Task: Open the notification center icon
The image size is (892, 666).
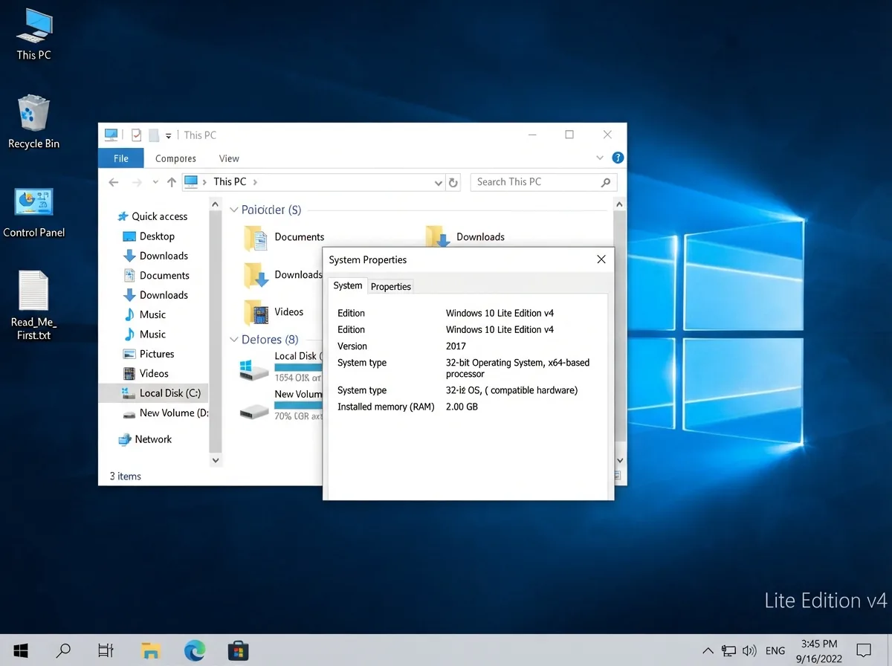Action: [x=863, y=650]
